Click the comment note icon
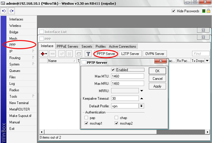Image resolution: width=212 pixels, height=143 pixels. [79, 54]
